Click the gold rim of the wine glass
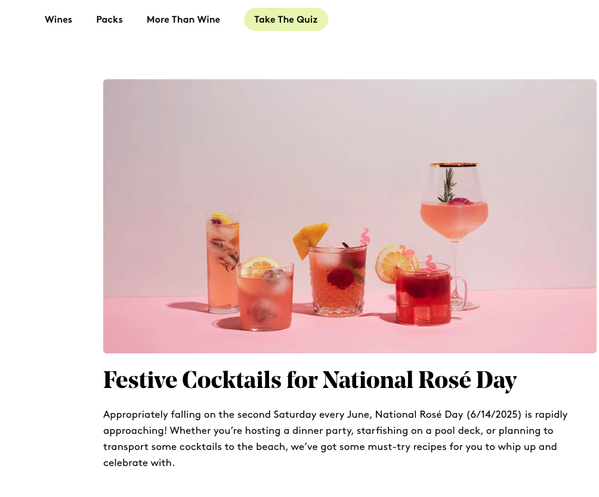The height and width of the screenshot is (497, 599). (x=454, y=164)
